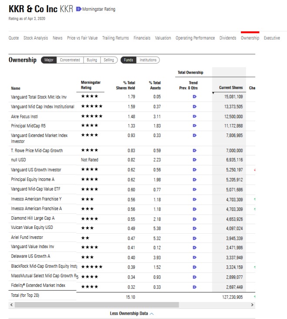This screenshot has width=287, height=319.
Task: Click trend icon for Ariel Fund Investor
Action: (194, 238)
